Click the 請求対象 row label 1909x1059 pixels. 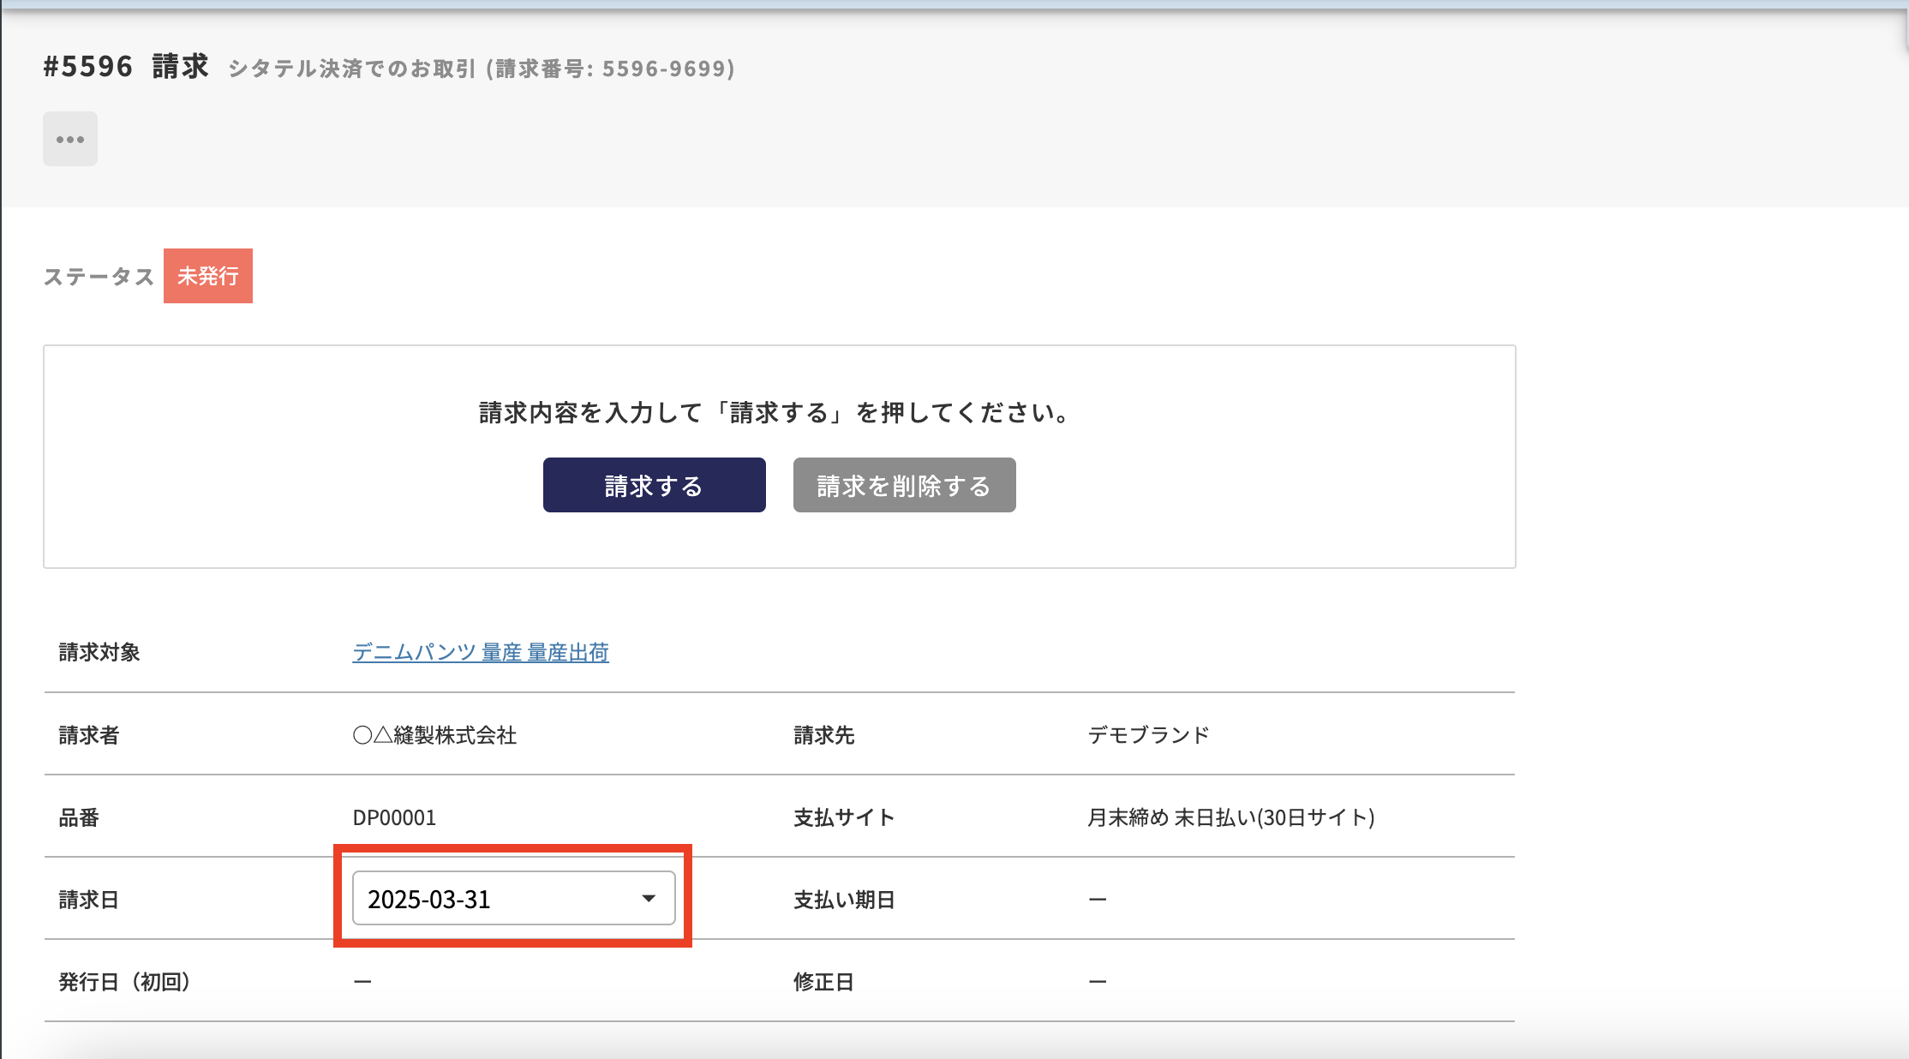(99, 653)
